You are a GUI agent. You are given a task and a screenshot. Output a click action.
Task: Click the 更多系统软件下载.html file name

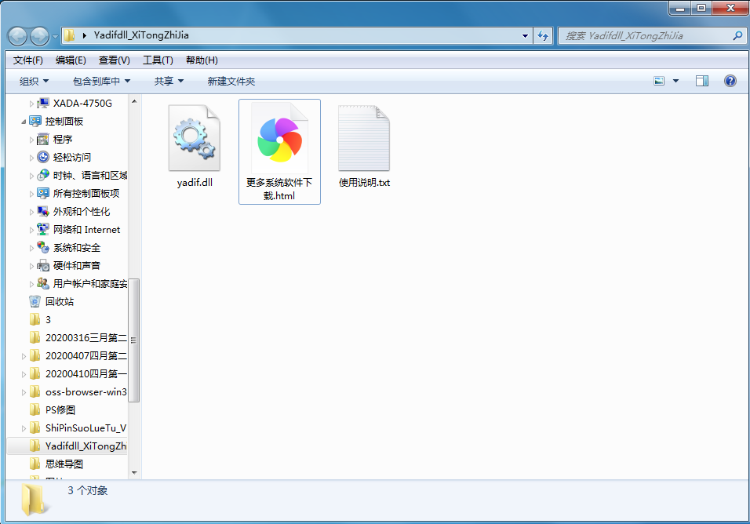coord(279,189)
